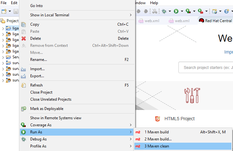
Task: Click the Coverage As menu icon
Action: point(23,125)
